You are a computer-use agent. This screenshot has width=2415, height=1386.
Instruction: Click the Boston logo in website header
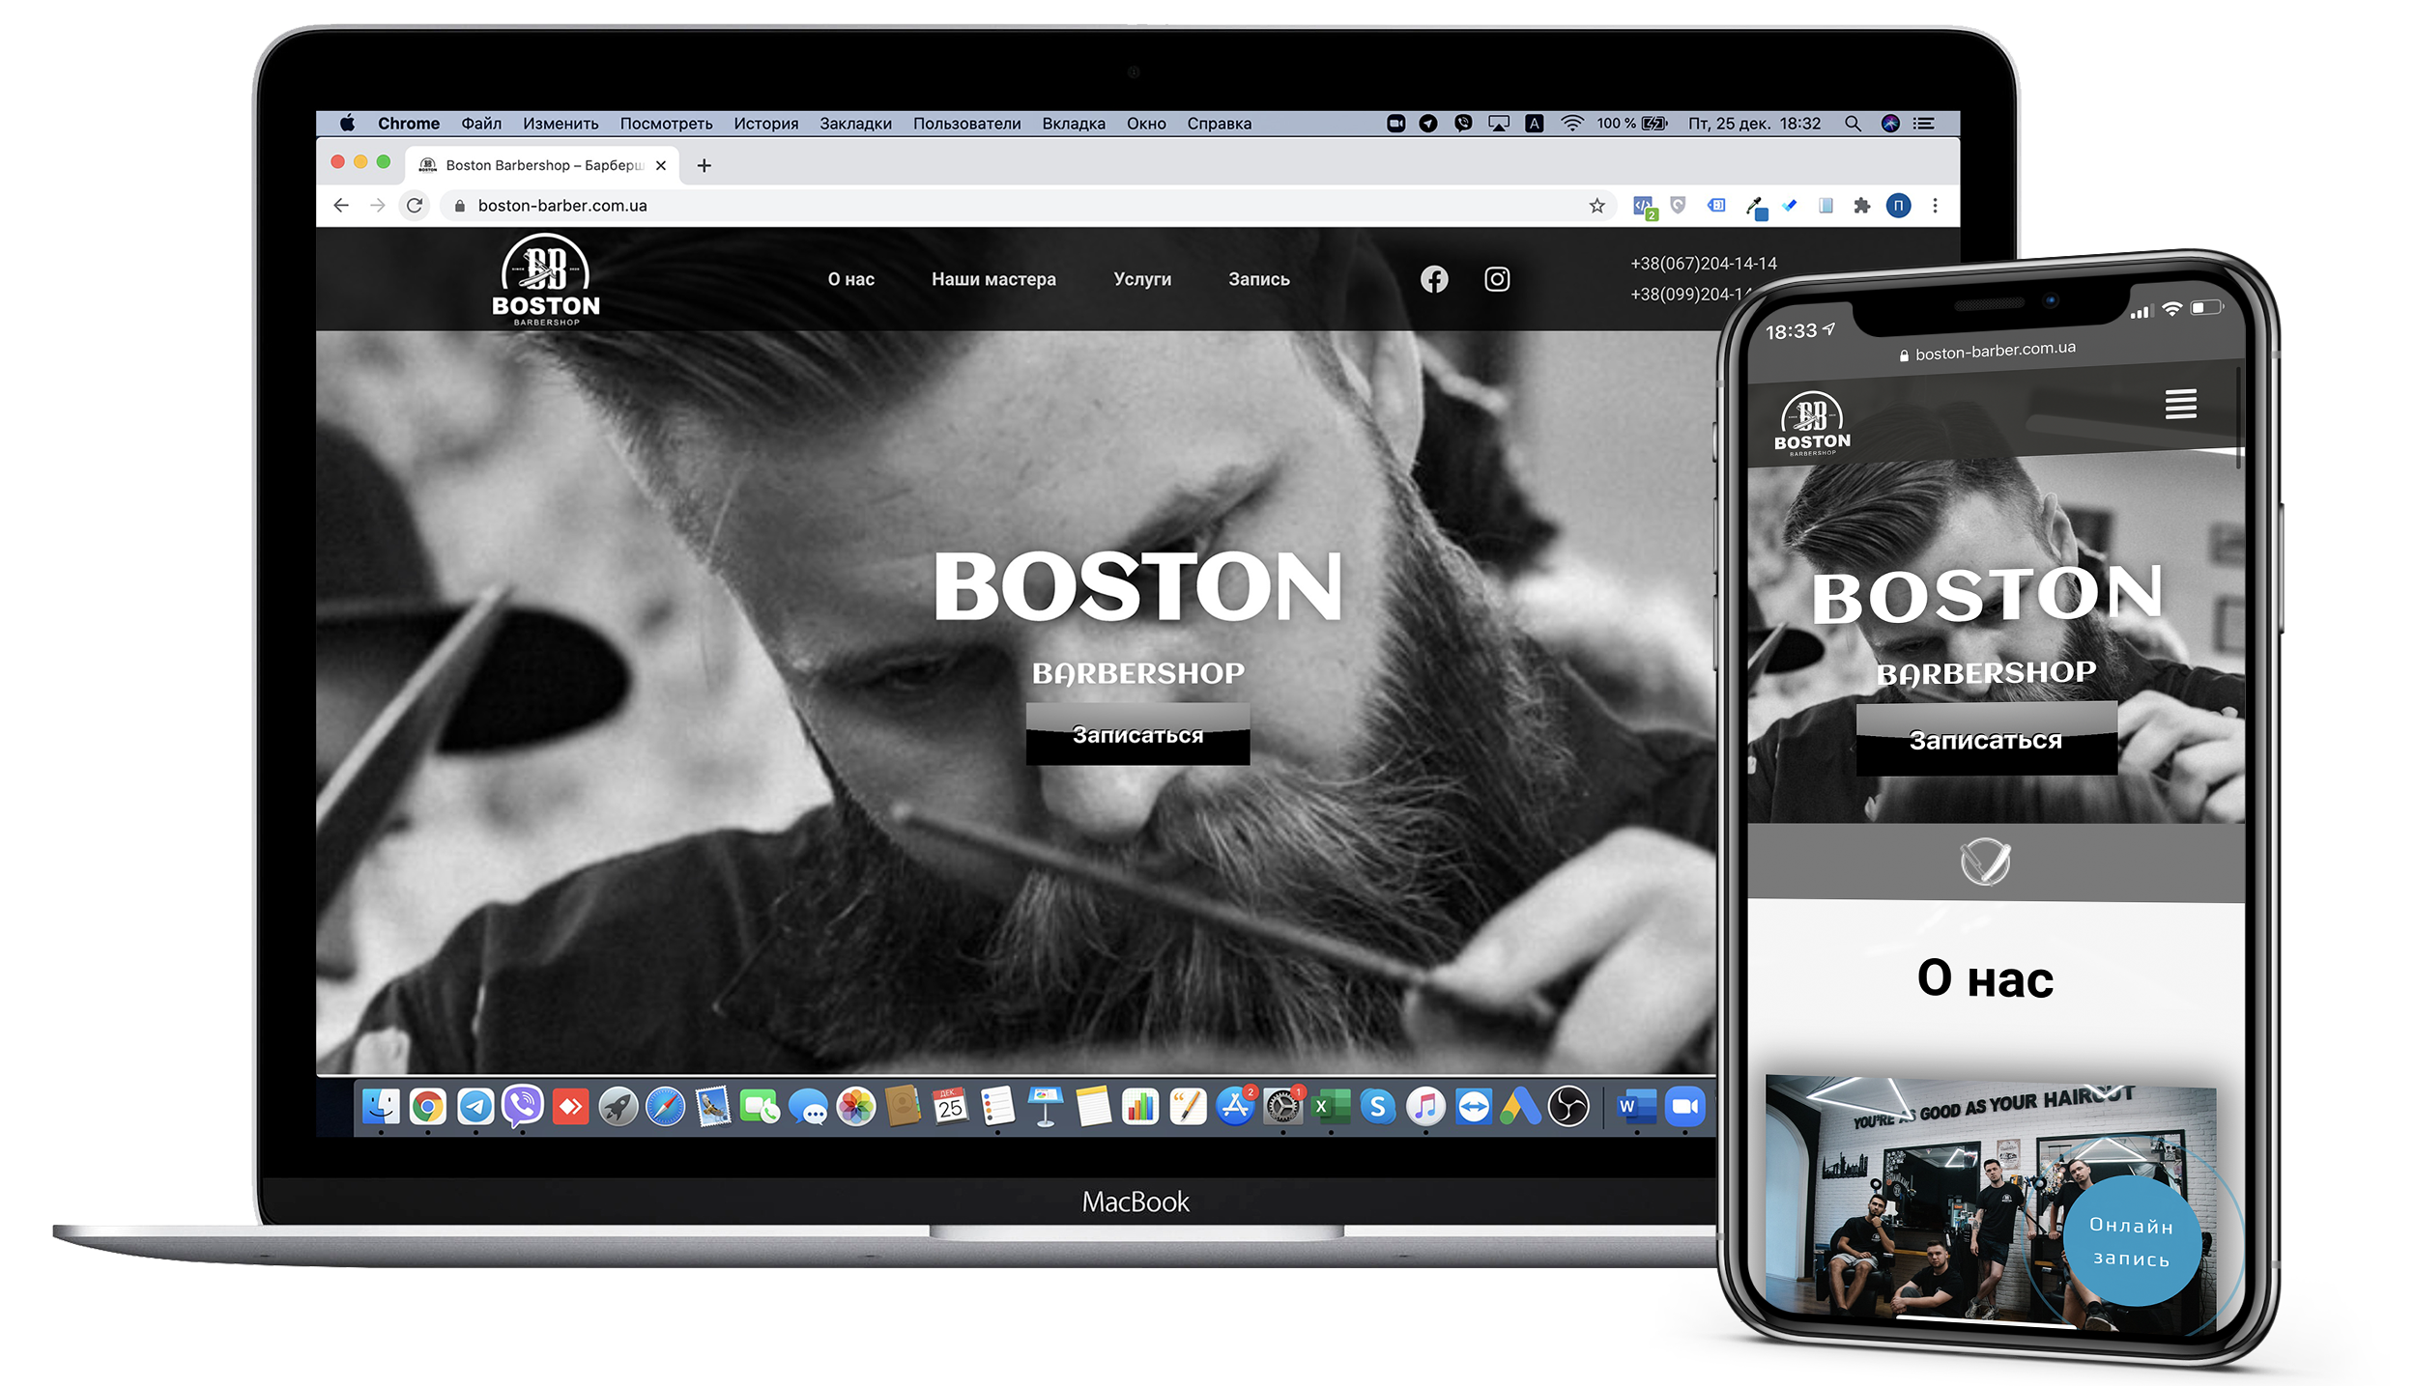click(546, 280)
